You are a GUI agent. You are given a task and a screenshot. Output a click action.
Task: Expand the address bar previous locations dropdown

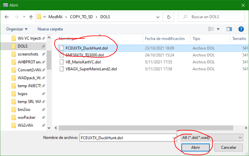(158, 17)
